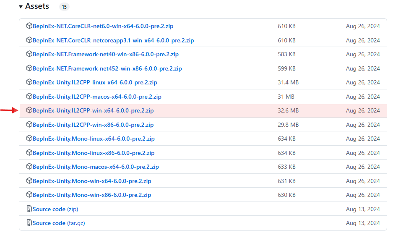Download BepInEx-Unity.IL2CPP-linux-x64 zip
The image size is (393, 233).
[x=95, y=82]
